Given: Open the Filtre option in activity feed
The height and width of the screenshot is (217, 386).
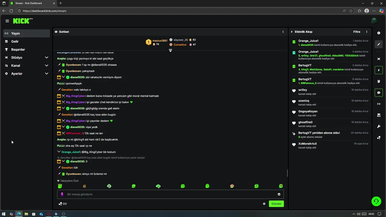Looking at the screenshot, I should click(357, 32).
